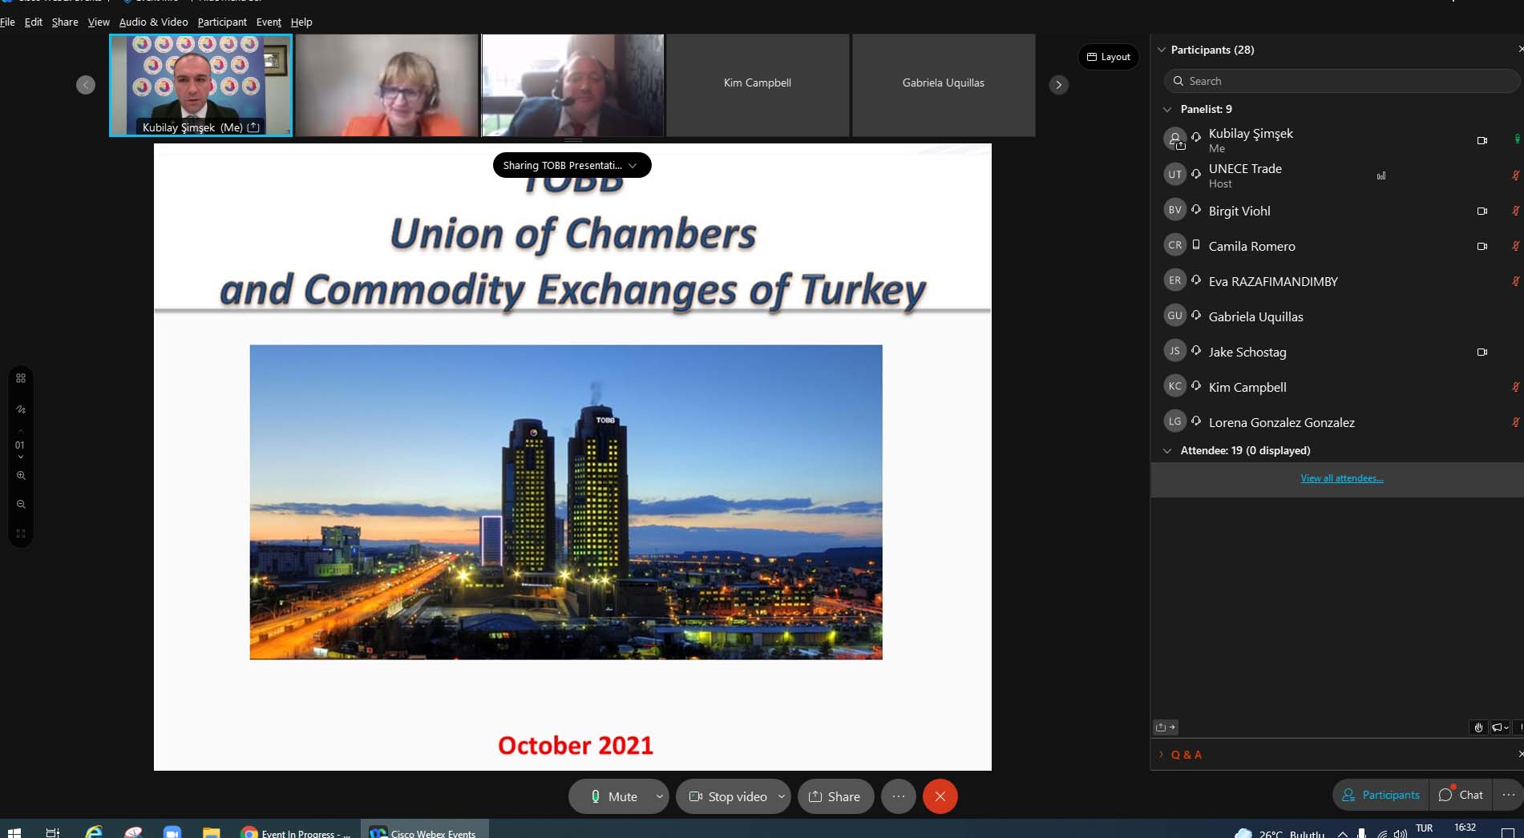Click the JS avatar of Jake Schostag

[1174, 351]
